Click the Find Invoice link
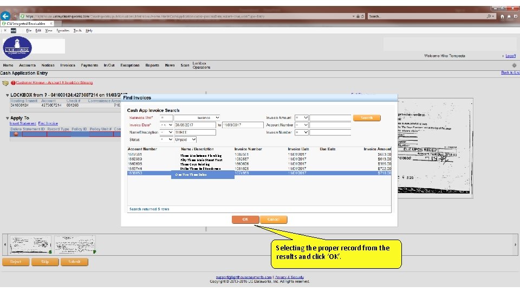This screenshot has width=520, height=292. pyautogui.click(x=48, y=123)
